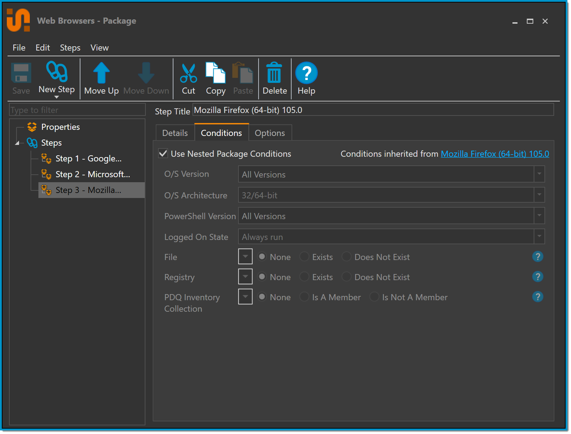
Task: Open the Steps menu
Action: [70, 48]
